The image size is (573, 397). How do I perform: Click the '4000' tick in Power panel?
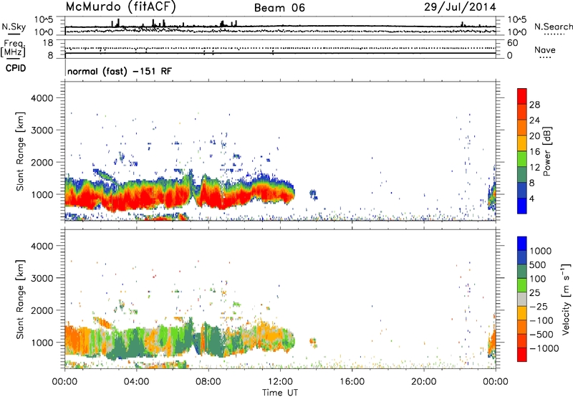pos(42,98)
